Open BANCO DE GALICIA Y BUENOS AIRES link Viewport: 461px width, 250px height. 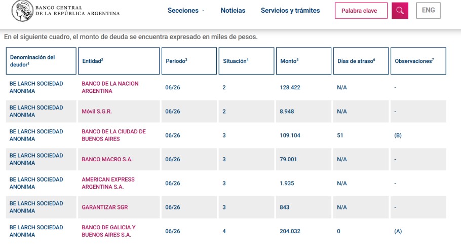click(108, 231)
